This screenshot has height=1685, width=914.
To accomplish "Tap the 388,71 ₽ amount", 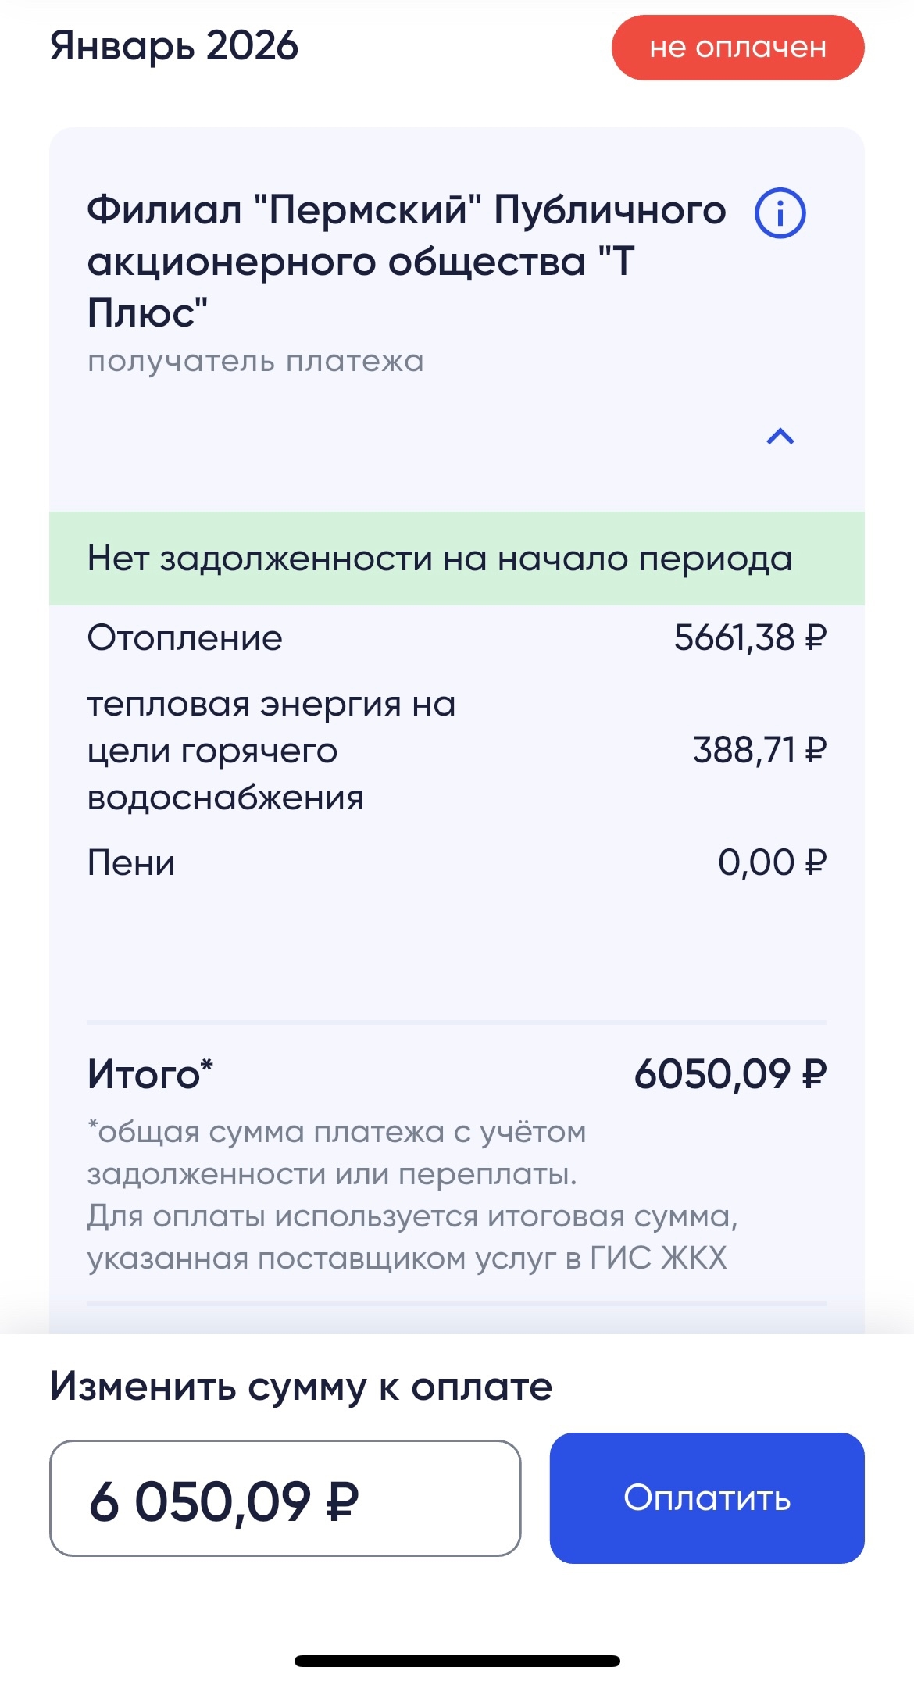I will point(759,751).
